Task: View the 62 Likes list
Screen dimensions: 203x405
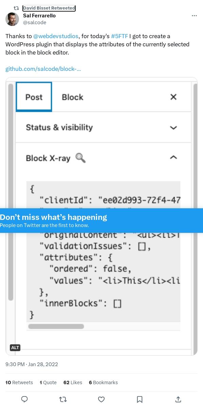Action: coord(73,382)
